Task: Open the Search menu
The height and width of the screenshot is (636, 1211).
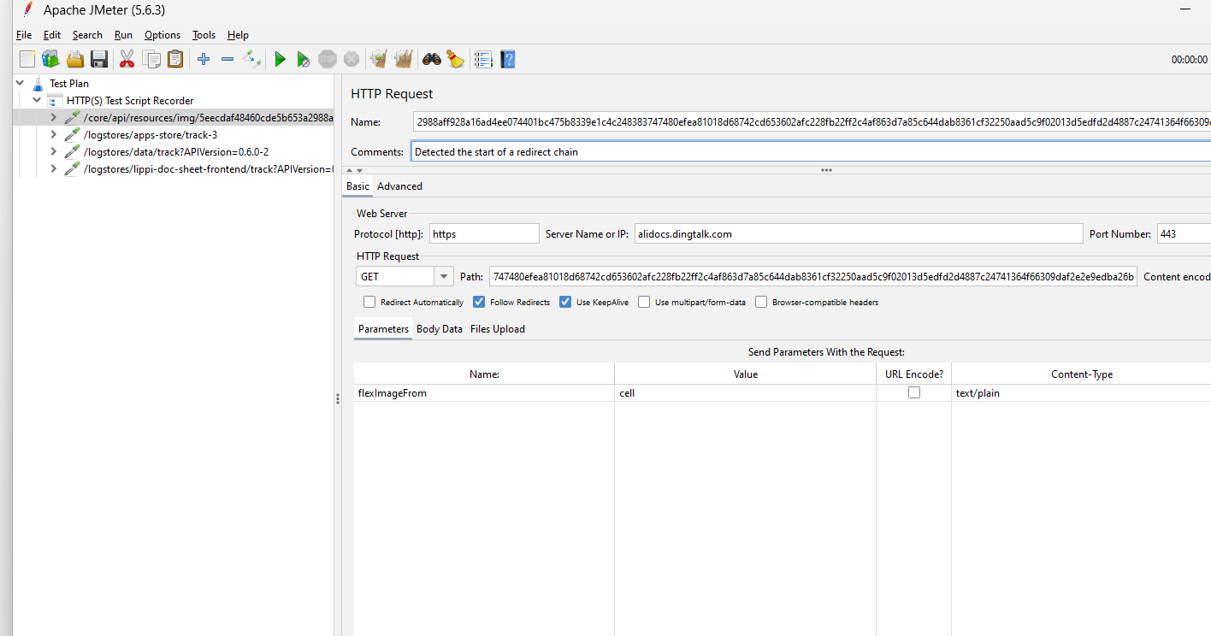Action: pos(87,35)
